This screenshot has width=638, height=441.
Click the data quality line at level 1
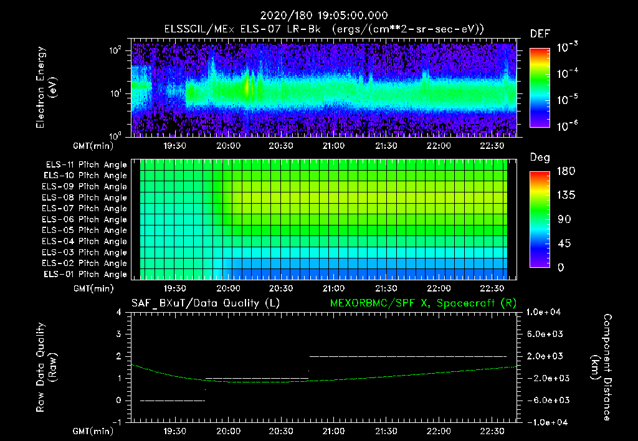257,378
